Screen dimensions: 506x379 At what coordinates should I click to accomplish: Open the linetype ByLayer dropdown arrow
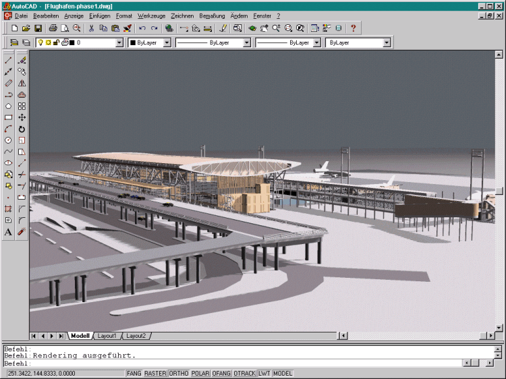pyautogui.click(x=247, y=42)
